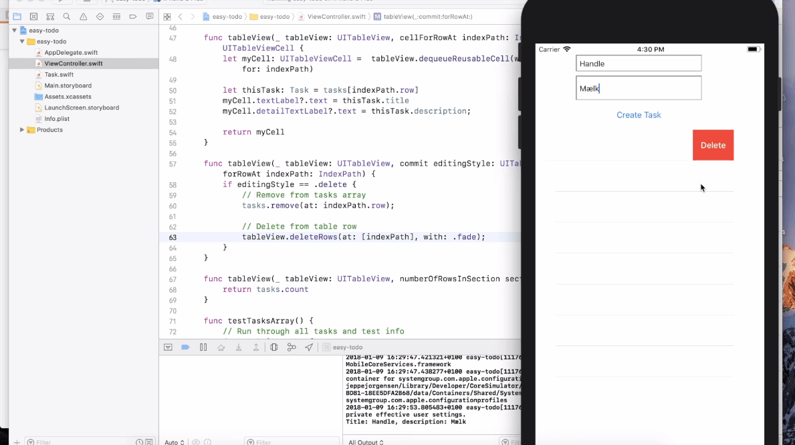Select ViewController.swift in the breadcrumb bar

click(336, 17)
